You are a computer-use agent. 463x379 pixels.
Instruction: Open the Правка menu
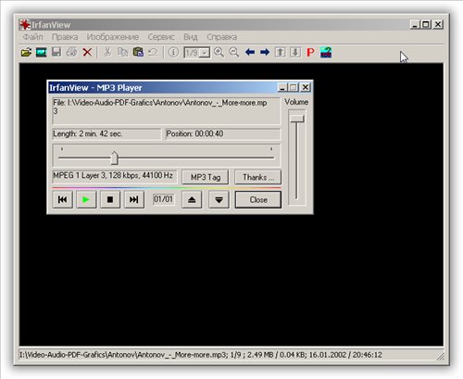65,37
